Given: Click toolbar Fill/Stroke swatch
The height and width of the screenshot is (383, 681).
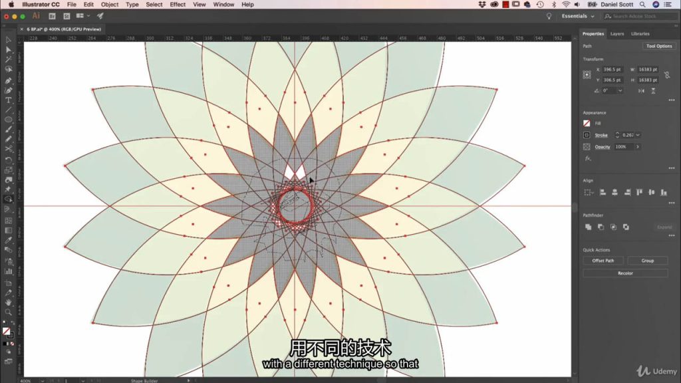Looking at the screenshot, I should tap(7, 332).
